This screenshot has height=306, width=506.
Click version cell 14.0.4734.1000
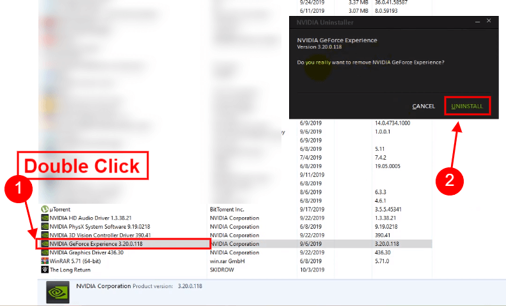point(392,123)
